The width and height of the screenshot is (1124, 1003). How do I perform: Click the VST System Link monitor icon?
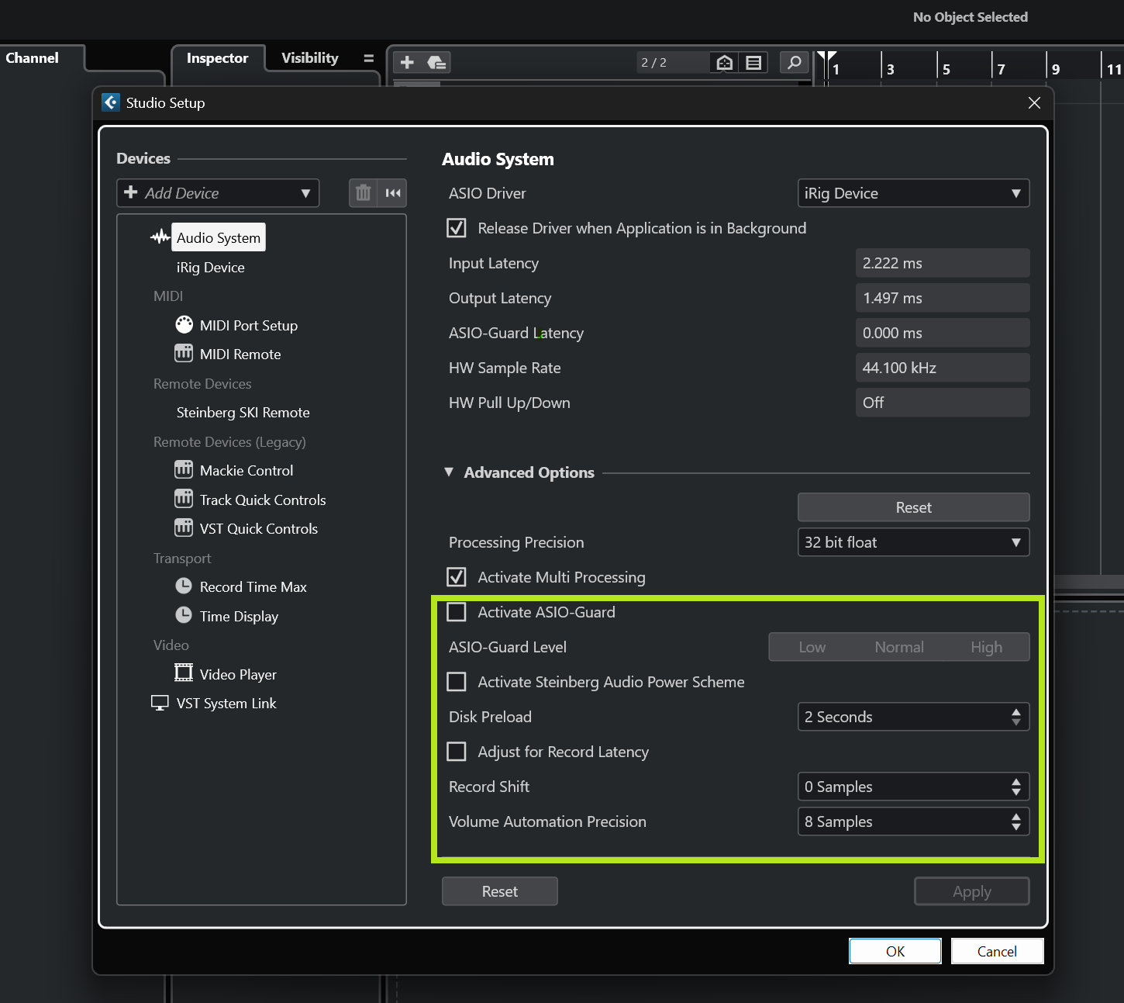pos(160,703)
